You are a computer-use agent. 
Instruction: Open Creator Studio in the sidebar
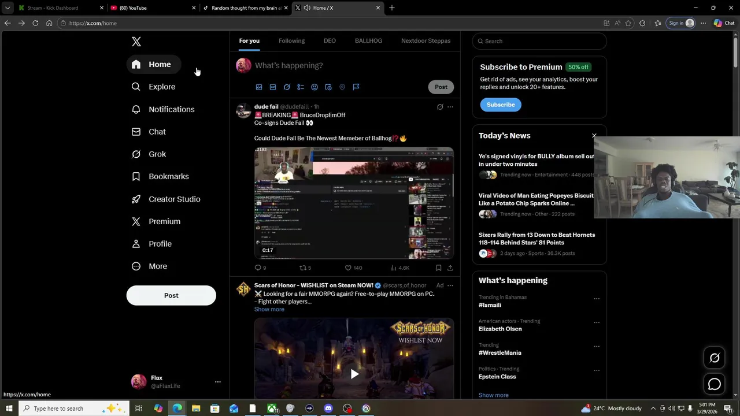pos(166,199)
